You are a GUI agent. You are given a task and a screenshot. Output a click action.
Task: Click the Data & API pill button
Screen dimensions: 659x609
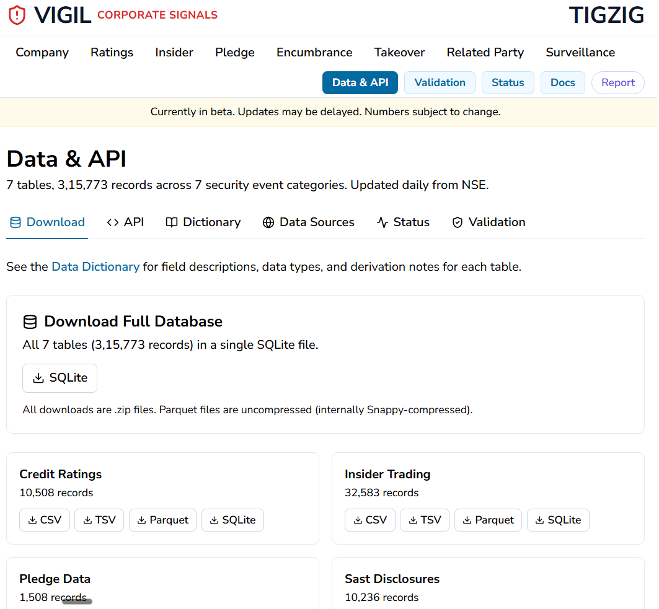(360, 83)
